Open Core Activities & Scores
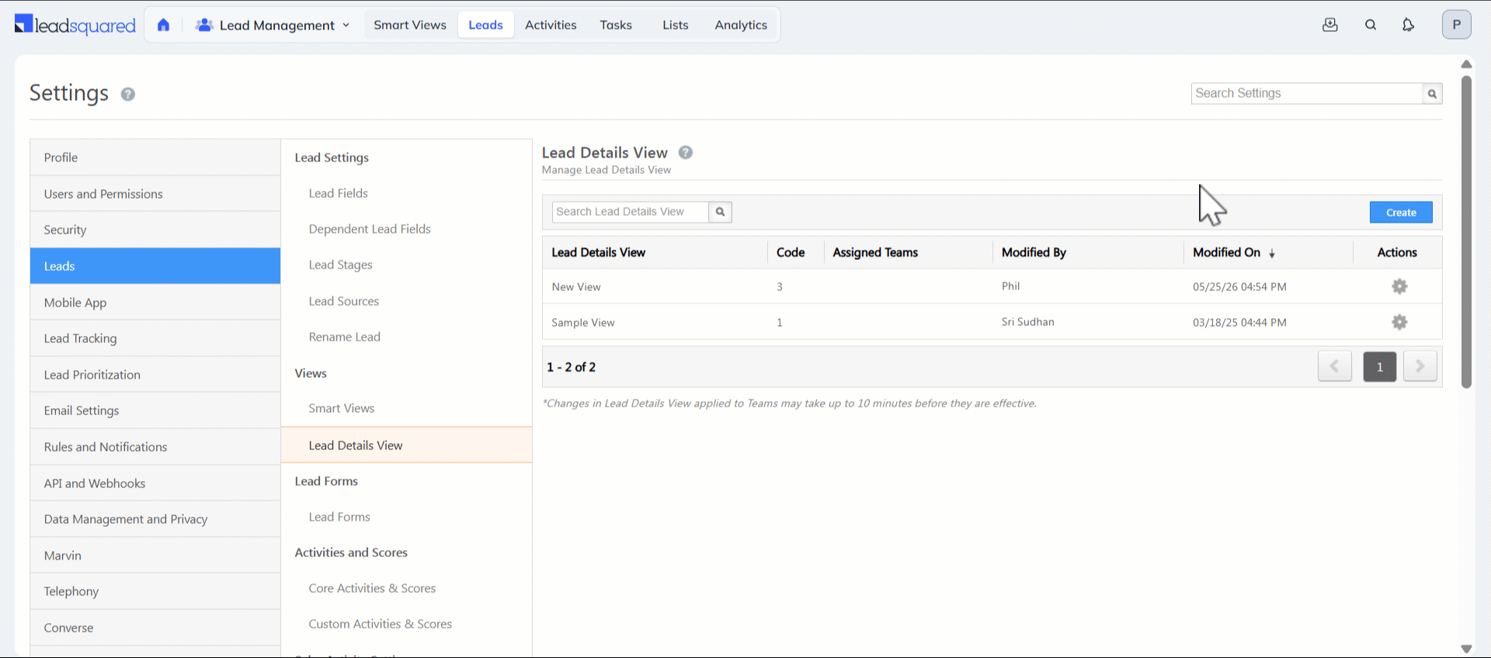This screenshot has height=658, width=1491. (372, 588)
